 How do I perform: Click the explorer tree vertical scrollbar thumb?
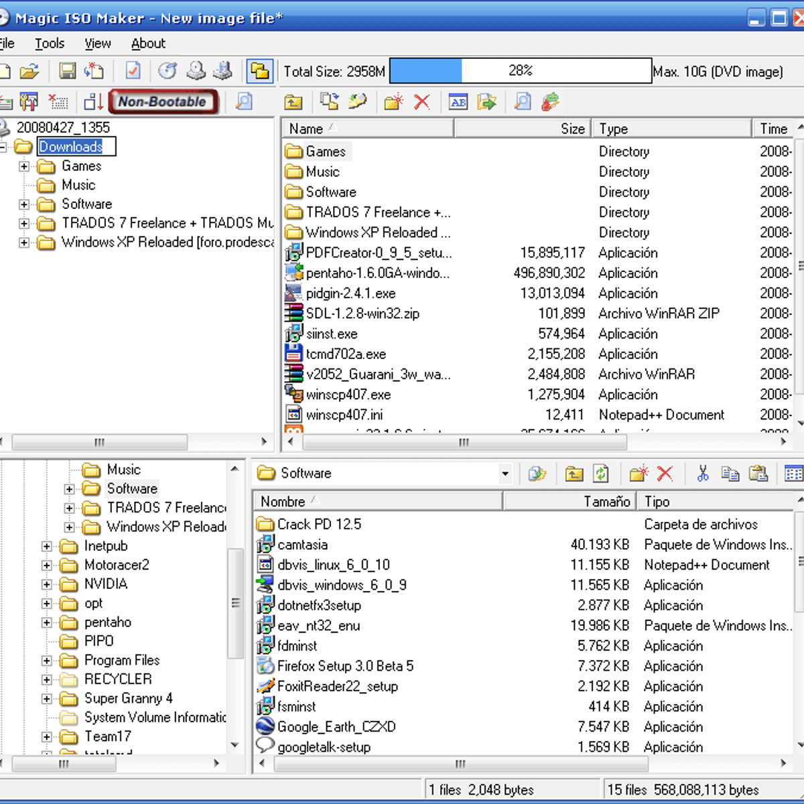pyautogui.click(x=235, y=603)
